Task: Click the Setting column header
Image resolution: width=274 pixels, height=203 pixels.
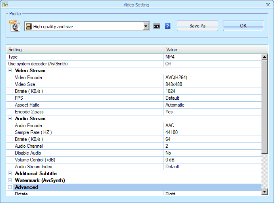Action: click(x=85, y=50)
